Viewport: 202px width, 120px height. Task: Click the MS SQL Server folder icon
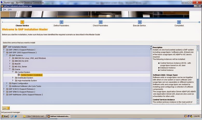13,67
